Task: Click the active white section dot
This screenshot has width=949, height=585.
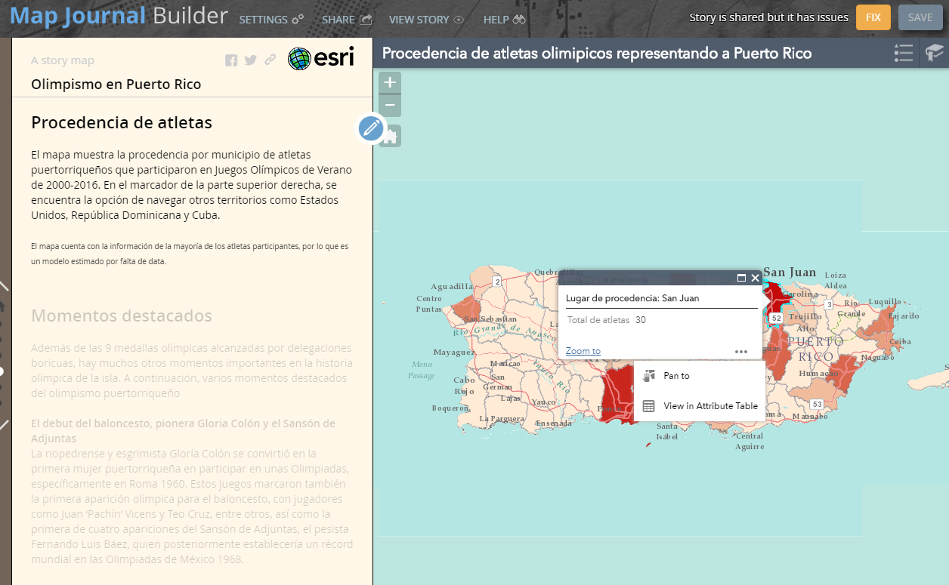Action: click(2, 371)
